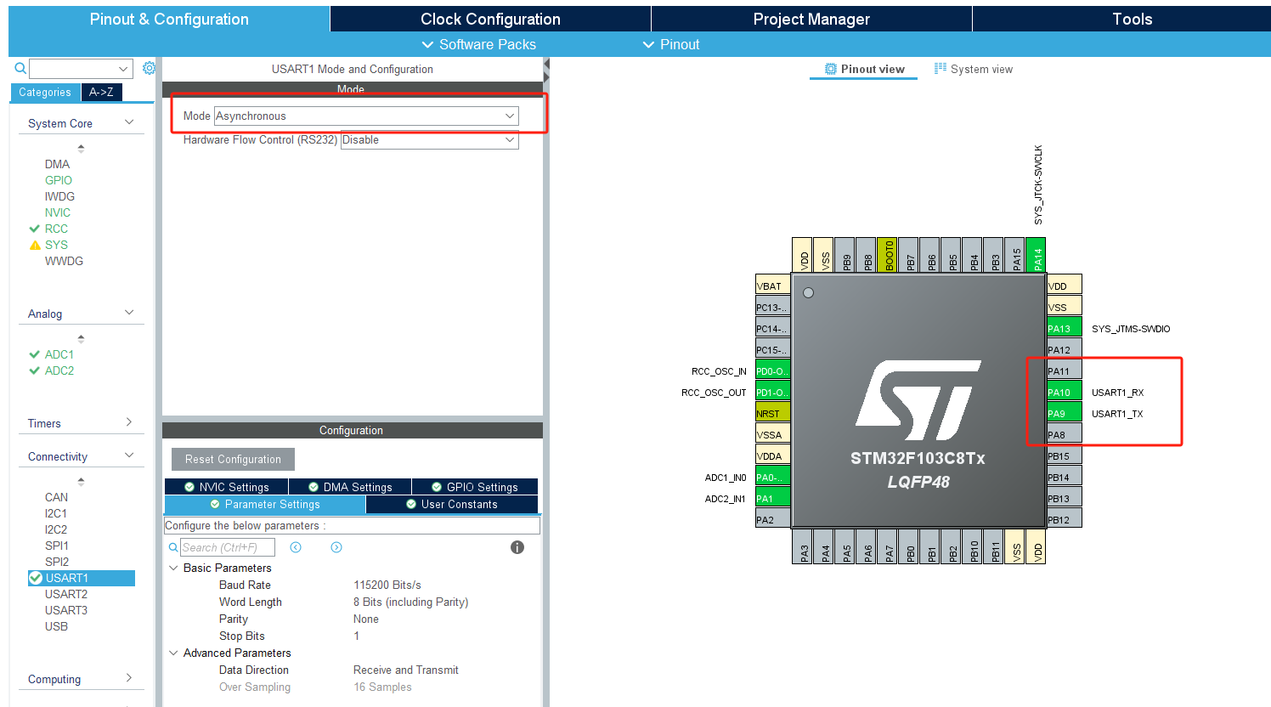Switch to Project Manager tab

coord(811,19)
